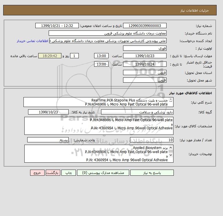This screenshot has height=216, width=223.
Task: Click the response deadline time field 13:00
Action: (101, 56)
